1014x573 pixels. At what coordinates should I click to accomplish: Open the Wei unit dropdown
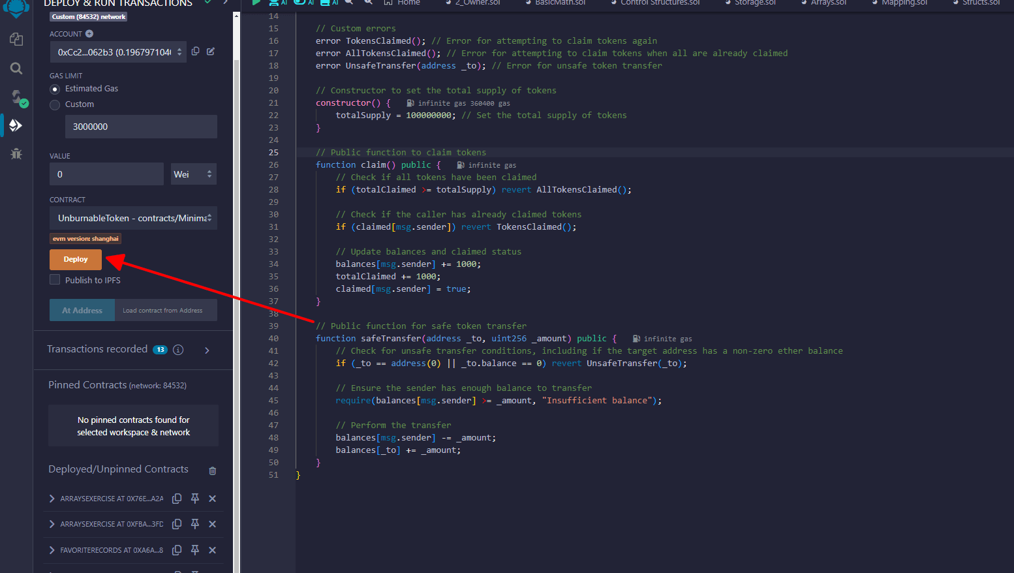(193, 174)
